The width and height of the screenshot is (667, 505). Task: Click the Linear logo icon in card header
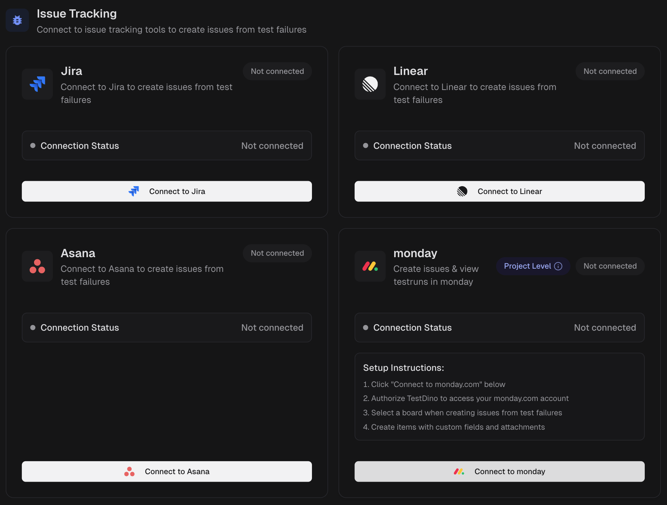tap(370, 84)
